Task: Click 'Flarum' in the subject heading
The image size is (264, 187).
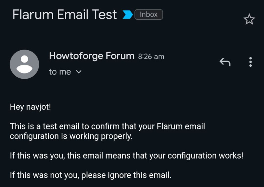Action: pyautogui.click(x=34, y=15)
